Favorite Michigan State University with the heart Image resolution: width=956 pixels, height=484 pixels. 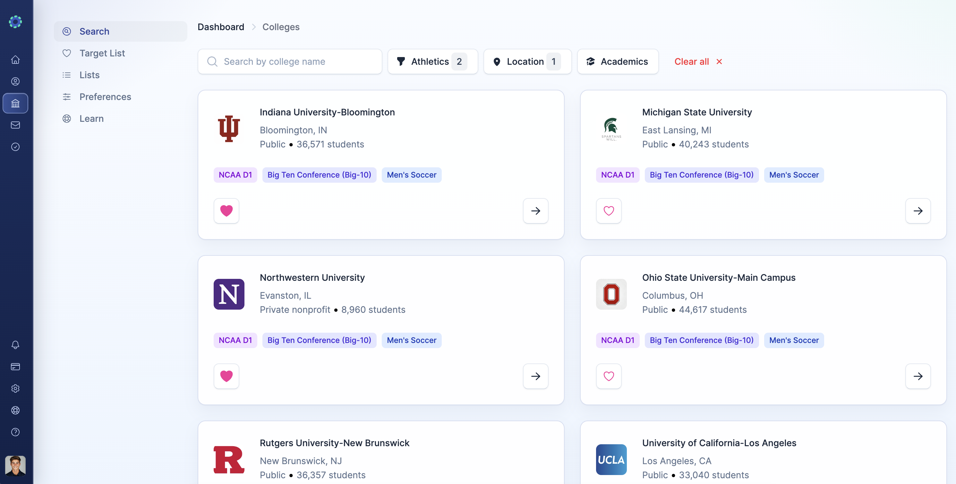tap(609, 211)
